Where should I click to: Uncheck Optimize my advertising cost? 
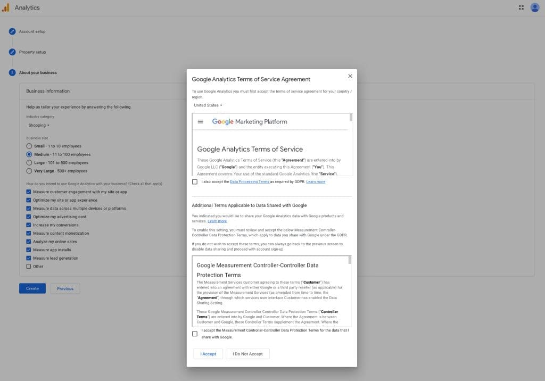click(x=29, y=217)
